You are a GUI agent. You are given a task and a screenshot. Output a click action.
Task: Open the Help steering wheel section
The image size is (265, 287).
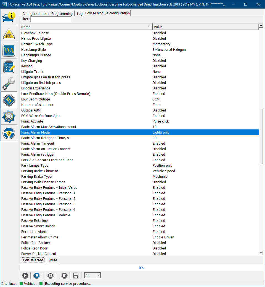[9, 133]
